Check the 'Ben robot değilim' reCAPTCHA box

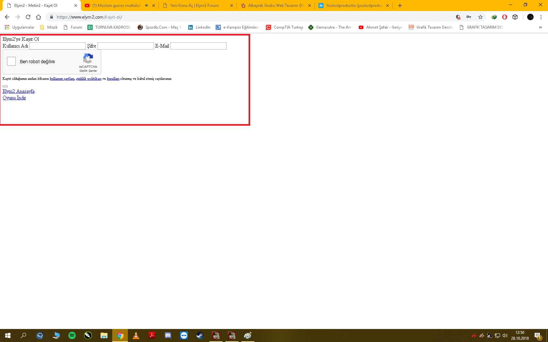pyautogui.click(x=11, y=61)
